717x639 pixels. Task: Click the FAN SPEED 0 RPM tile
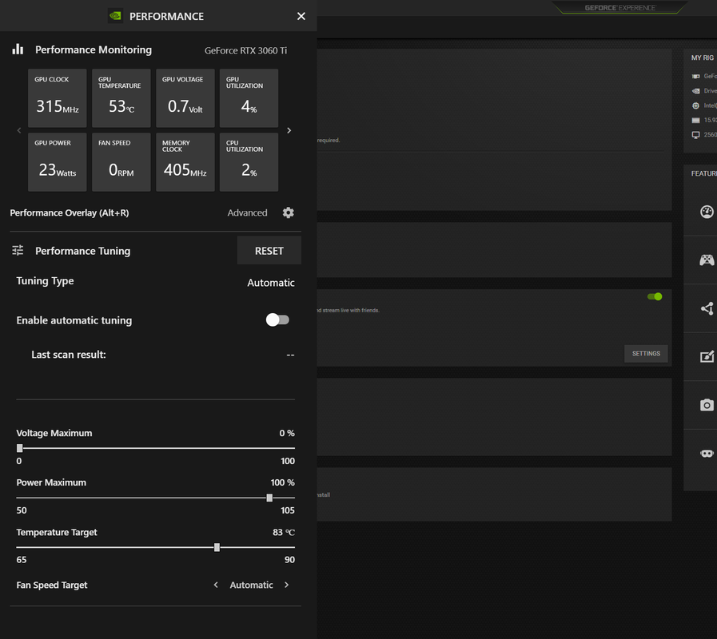tap(121, 162)
